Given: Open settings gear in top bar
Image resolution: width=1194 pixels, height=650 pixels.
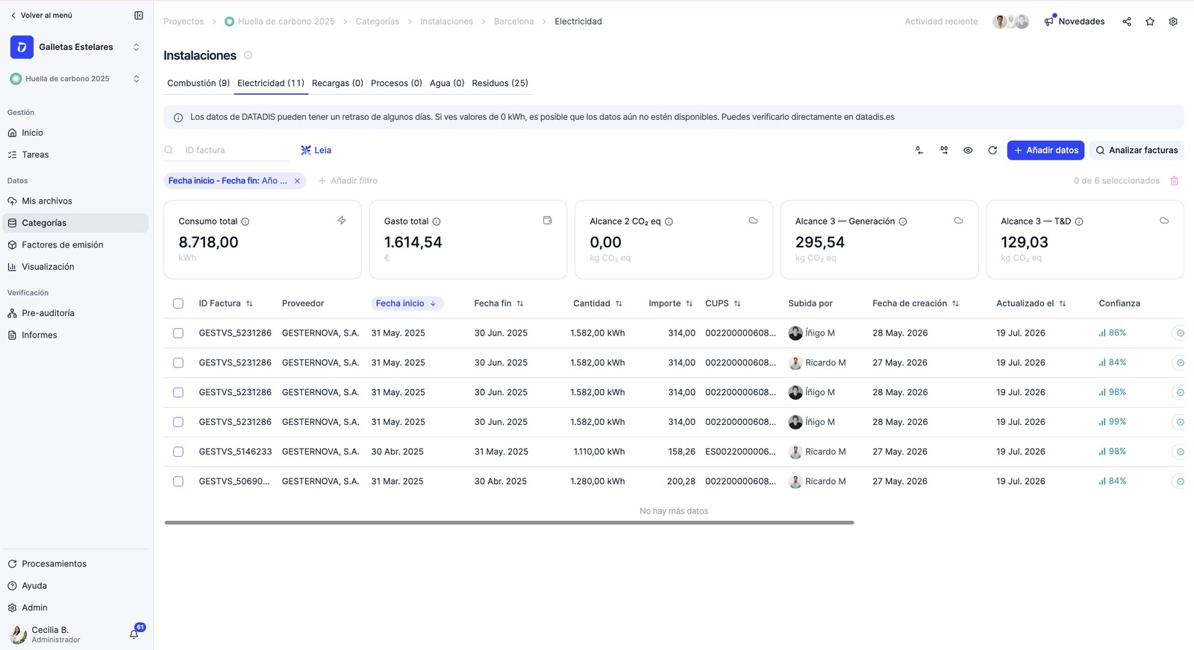Looking at the screenshot, I should (x=1173, y=22).
